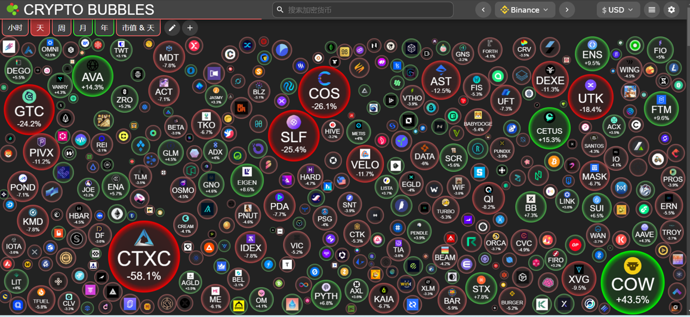Select the MASK -6.7% bubble

click(594, 176)
